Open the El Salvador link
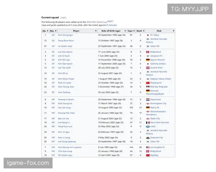216x172 pixels. point(112,25)
